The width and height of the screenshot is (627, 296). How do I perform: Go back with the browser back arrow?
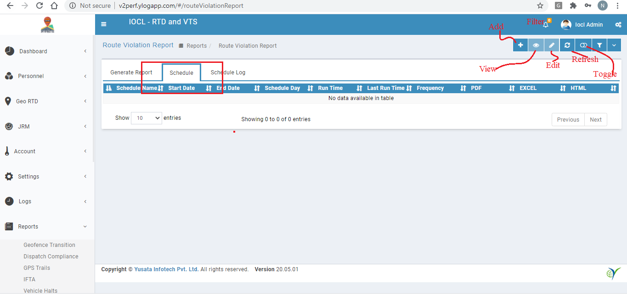[x=10, y=6]
